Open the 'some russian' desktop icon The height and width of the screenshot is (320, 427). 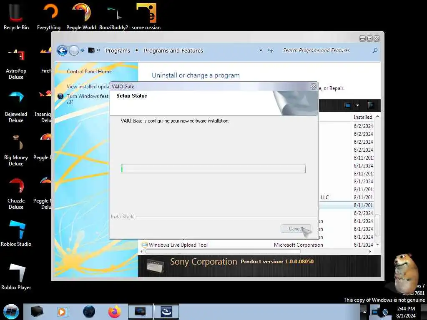pos(146,16)
